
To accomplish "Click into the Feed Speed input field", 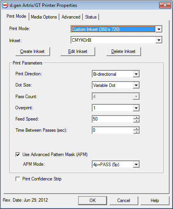I will point(113,119).
